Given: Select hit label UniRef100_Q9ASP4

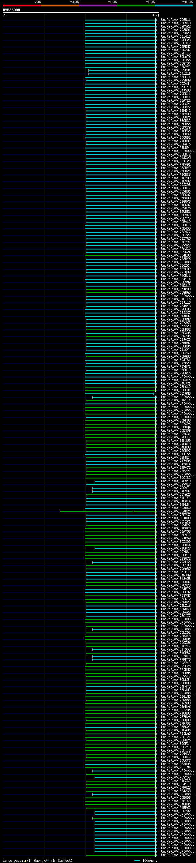Looking at the screenshot, I should pyautogui.click(x=176, y=104).
